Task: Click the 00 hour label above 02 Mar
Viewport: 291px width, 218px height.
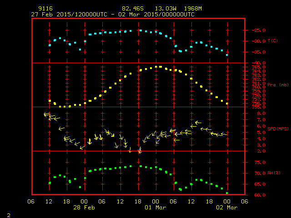Action: tap(227, 202)
